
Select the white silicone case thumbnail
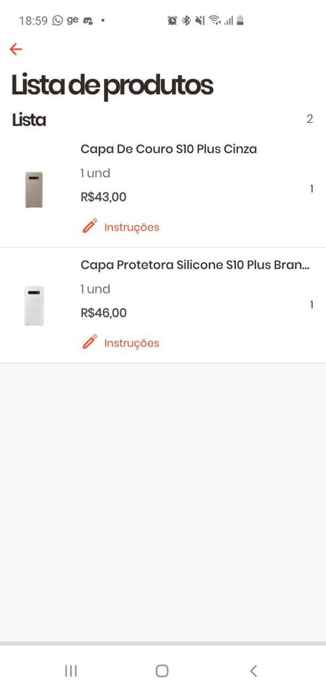[34, 305]
